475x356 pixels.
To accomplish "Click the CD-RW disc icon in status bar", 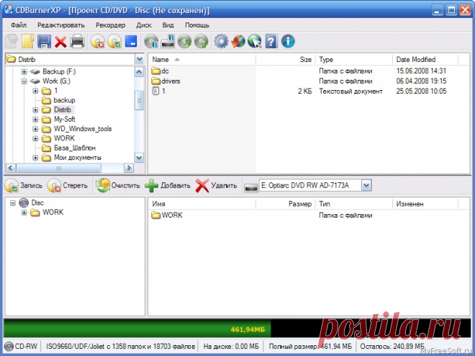I will 9,346.
